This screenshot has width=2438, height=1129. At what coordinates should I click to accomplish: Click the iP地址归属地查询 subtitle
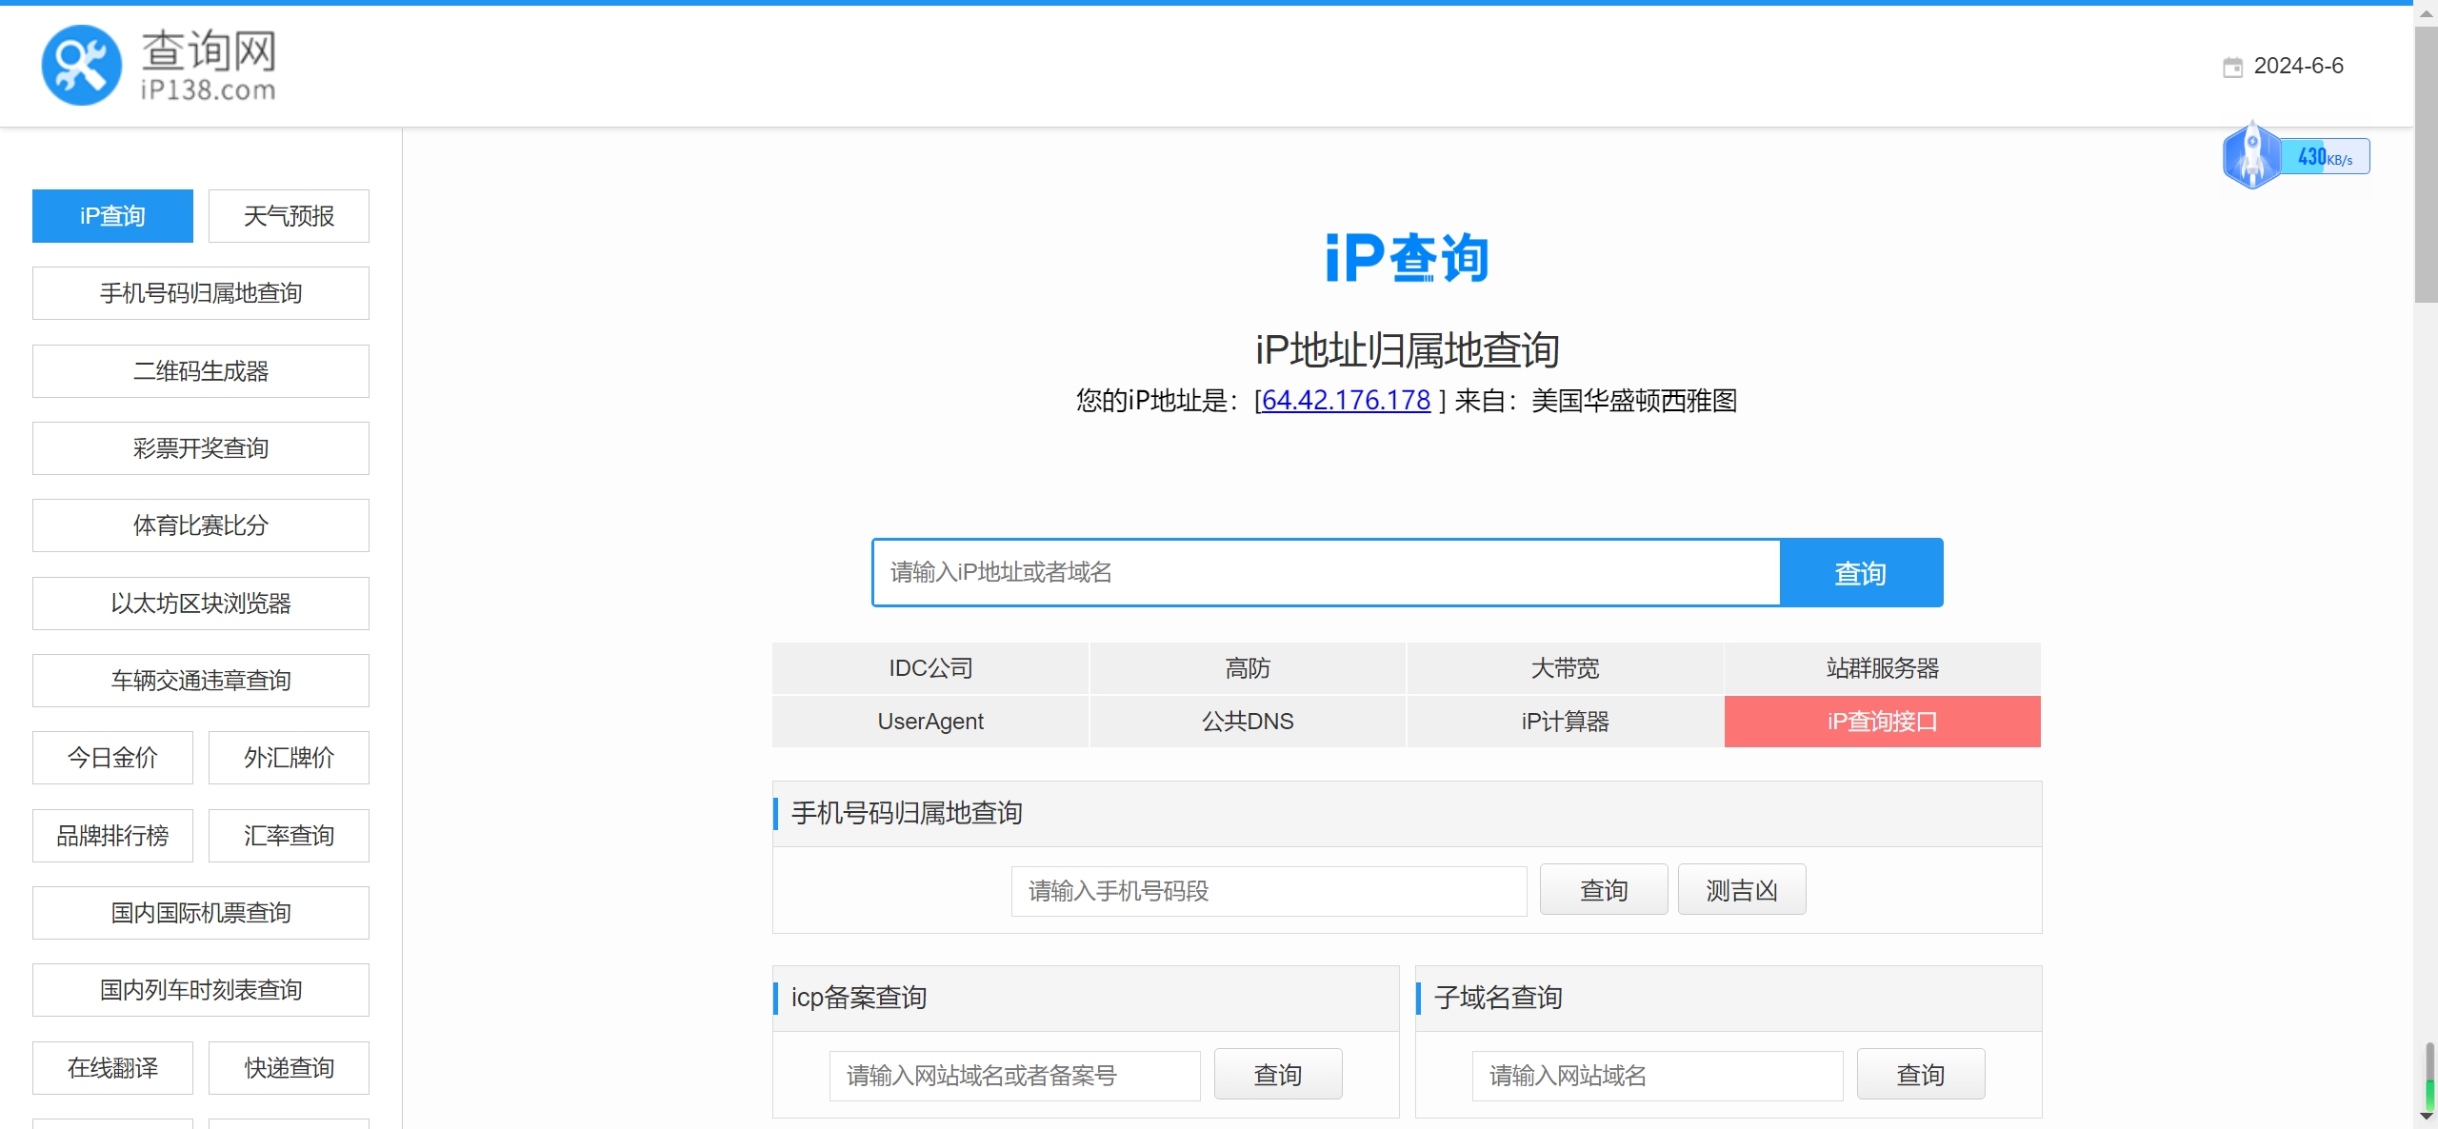tap(1407, 350)
